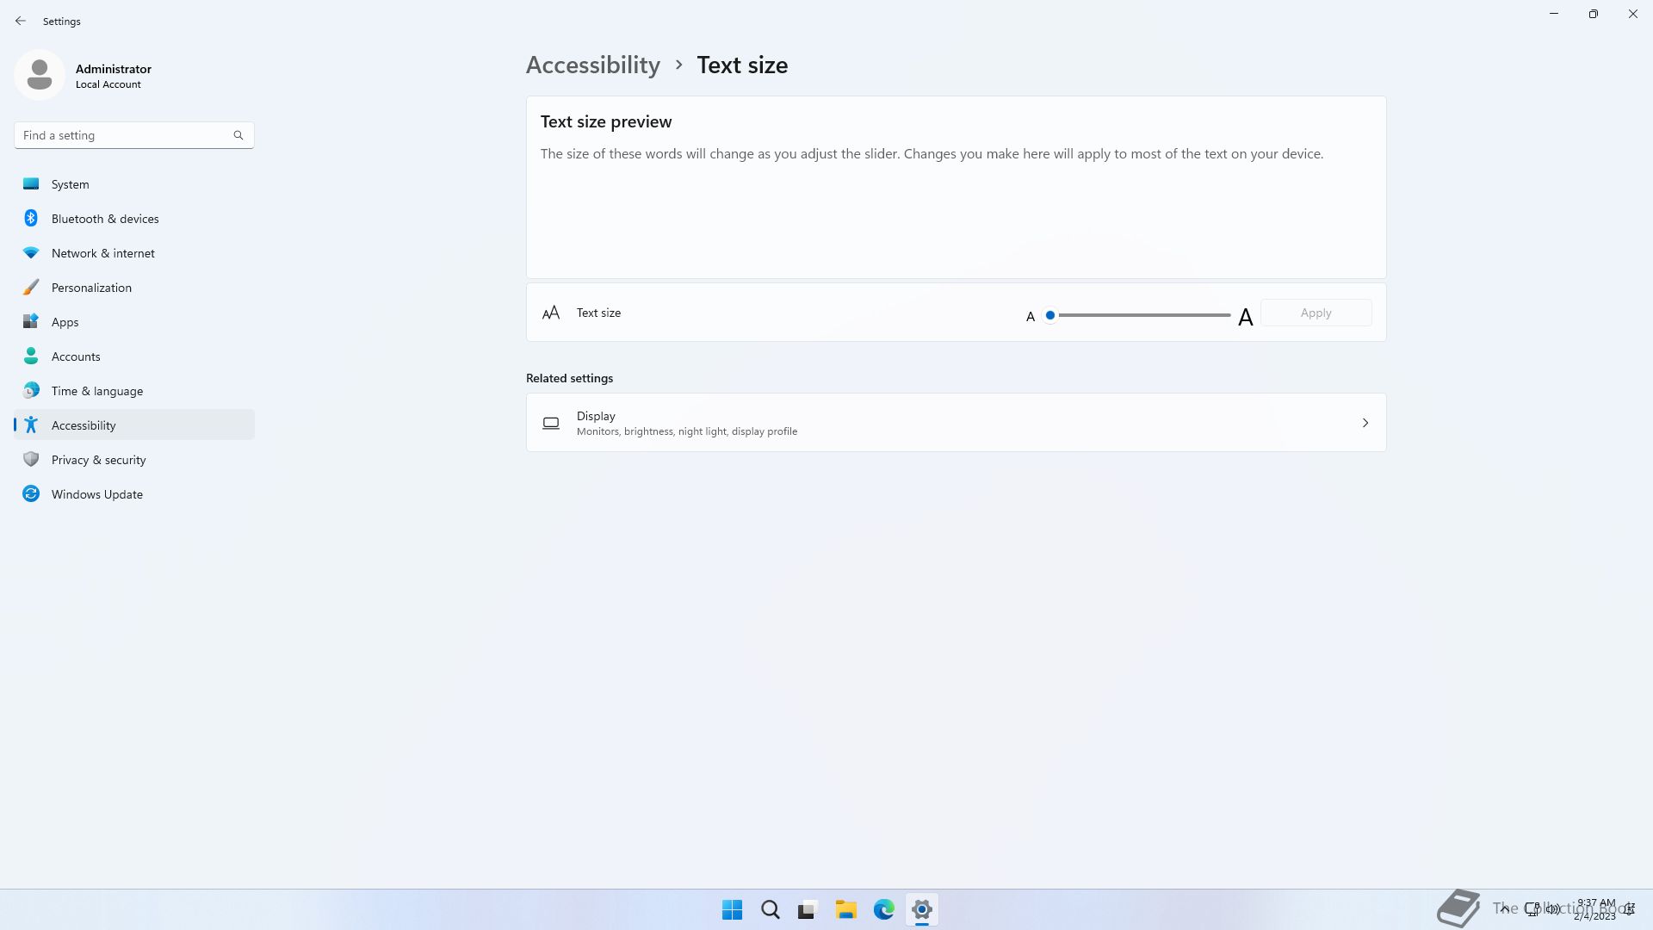The height and width of the screenshot is (930, 1653).
Task: Navigate to Accessibility breadcrumb link
Action: (x=592, y=65)
